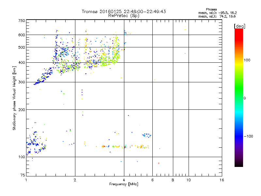Click the '[deg]' colorbar unit label
The width and height of the screenshot is (261, 196).
click(239, 26)
